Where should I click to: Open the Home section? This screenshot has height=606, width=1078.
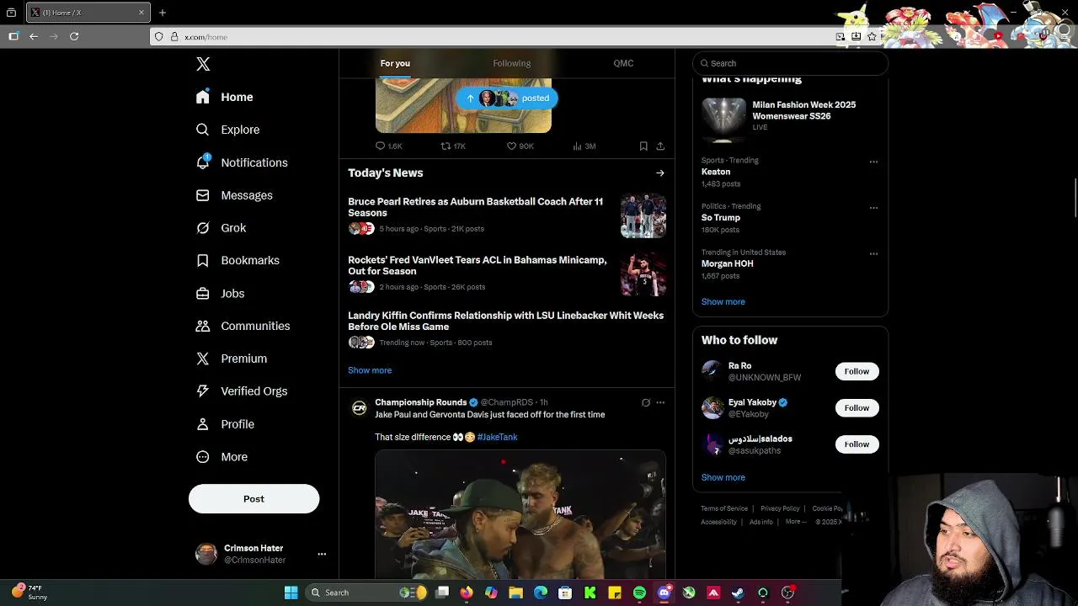224,97
